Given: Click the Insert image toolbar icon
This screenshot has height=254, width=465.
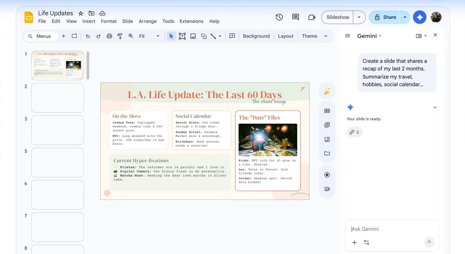Looking at the screenshot, I should tap(193, 36).
